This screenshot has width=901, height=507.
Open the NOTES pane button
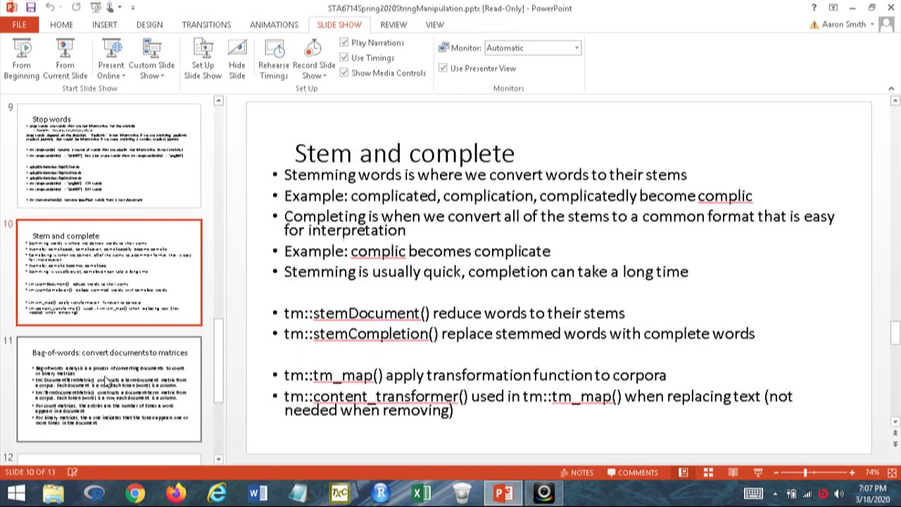576,472
